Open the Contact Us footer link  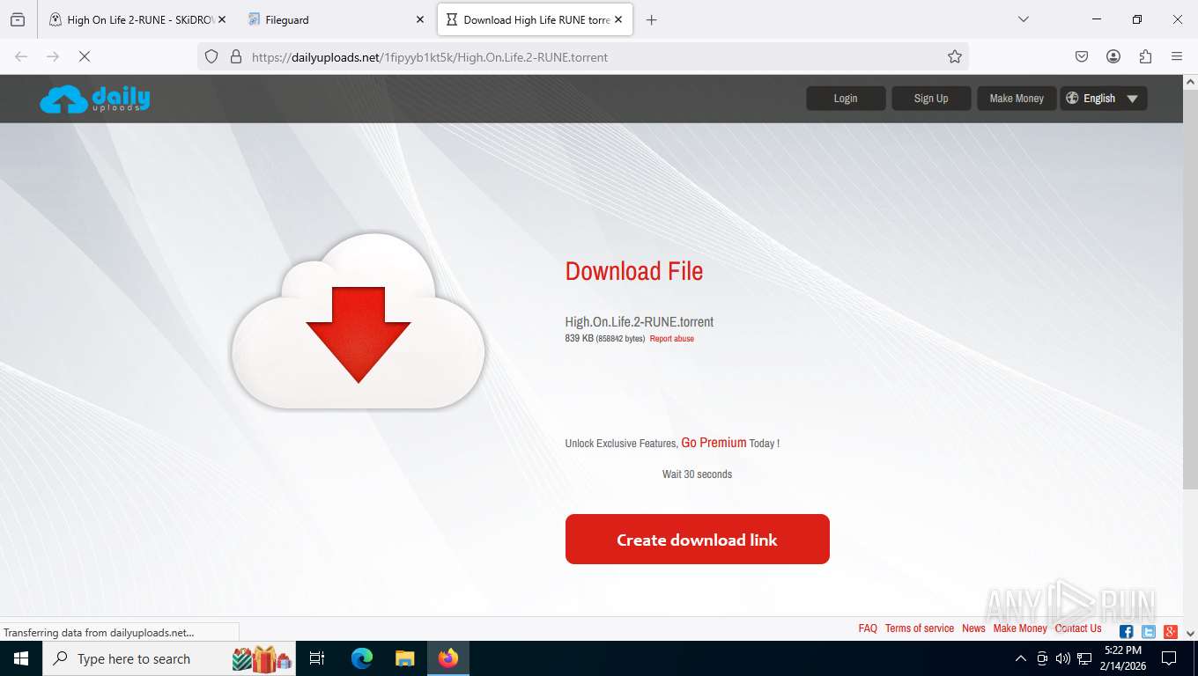[1078, 628]
